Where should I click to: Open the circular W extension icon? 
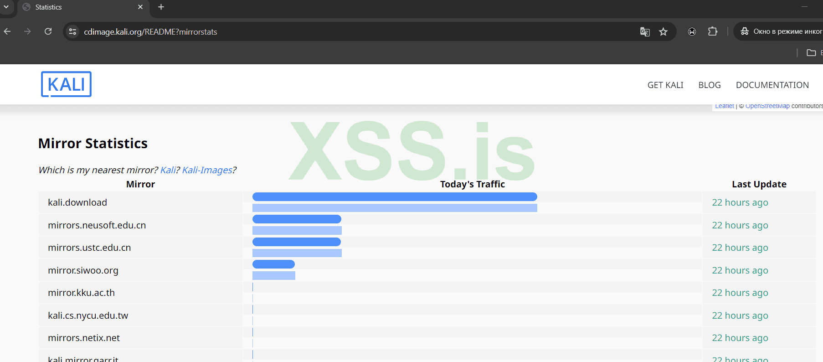tap(692, 31)
